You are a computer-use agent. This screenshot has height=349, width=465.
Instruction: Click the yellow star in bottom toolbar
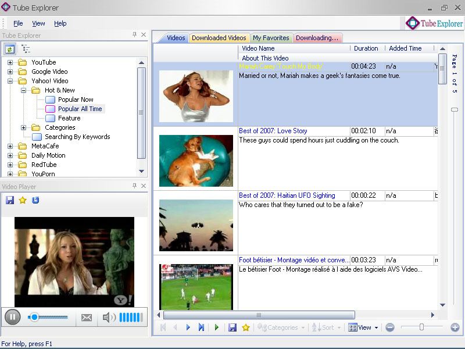(246, 327)
